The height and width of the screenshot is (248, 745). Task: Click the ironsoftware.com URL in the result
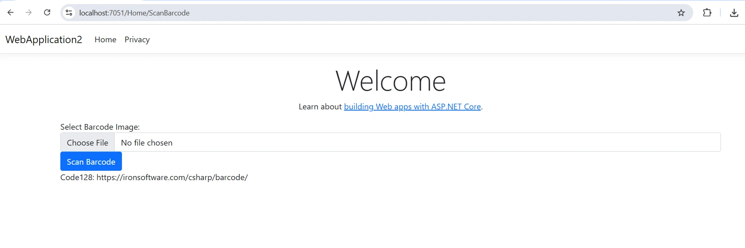pos(172,177)
